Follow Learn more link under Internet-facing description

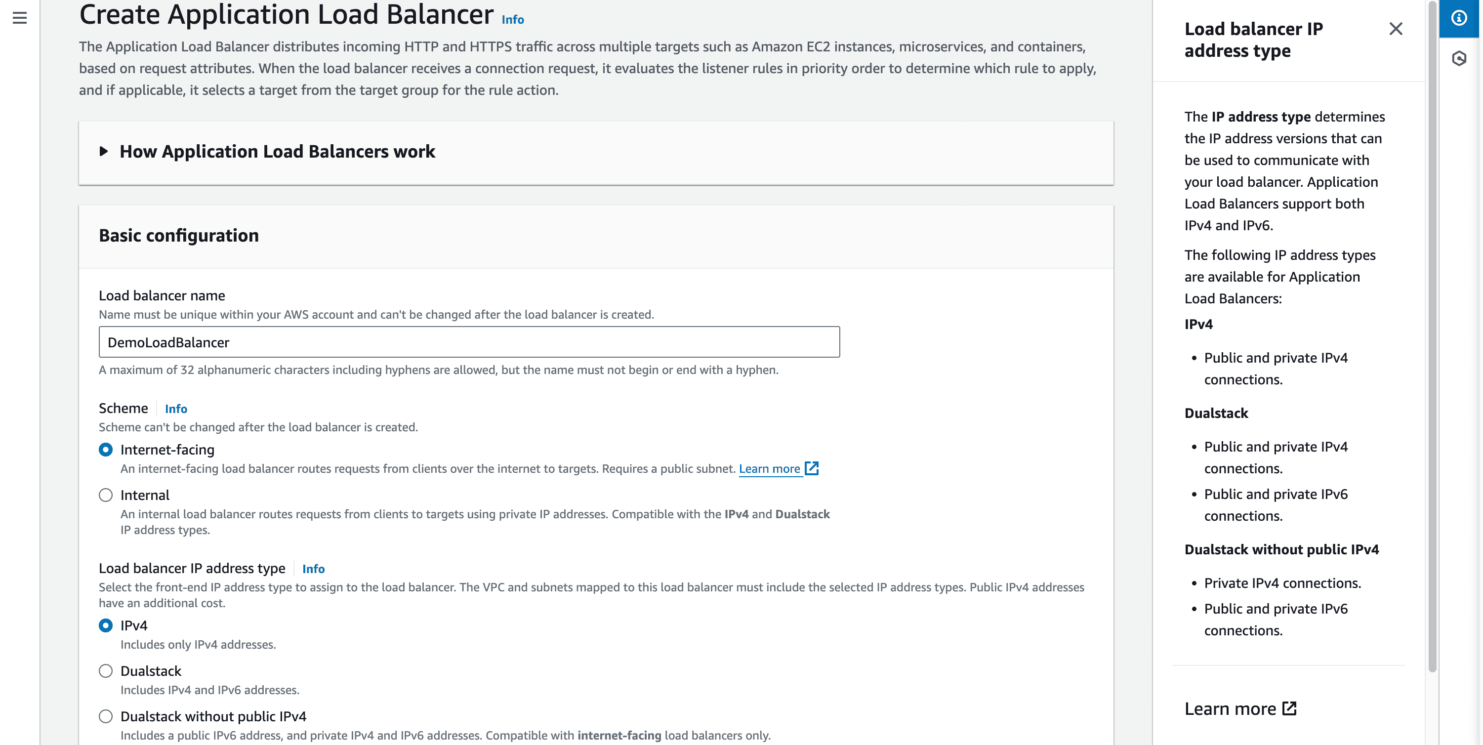(769, 469)
